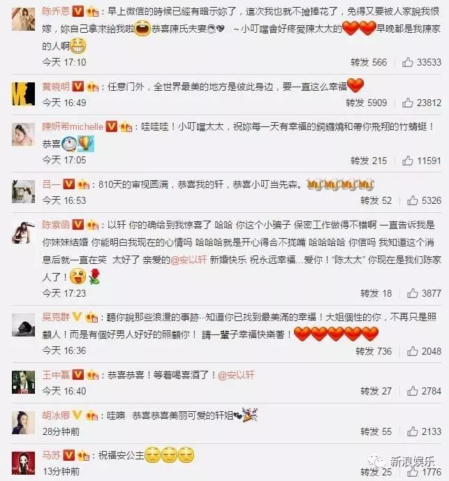Open 黄晓明's avatar thumbnail
The image size is (449, 481).
(x=23, y=94)
